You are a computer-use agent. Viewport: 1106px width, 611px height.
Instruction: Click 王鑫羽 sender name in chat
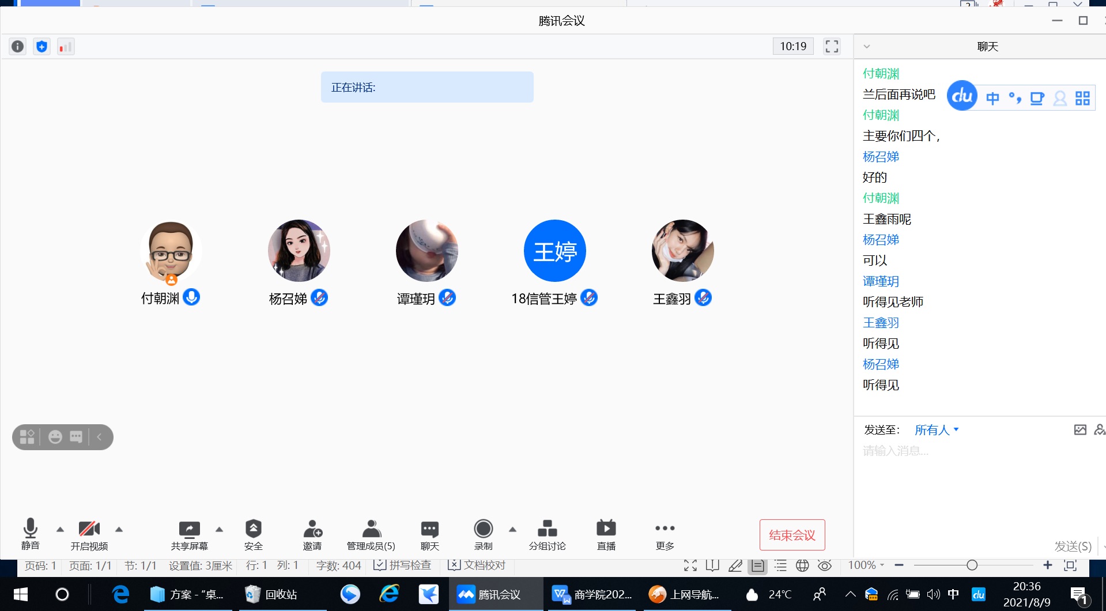[x=881, y=323]
